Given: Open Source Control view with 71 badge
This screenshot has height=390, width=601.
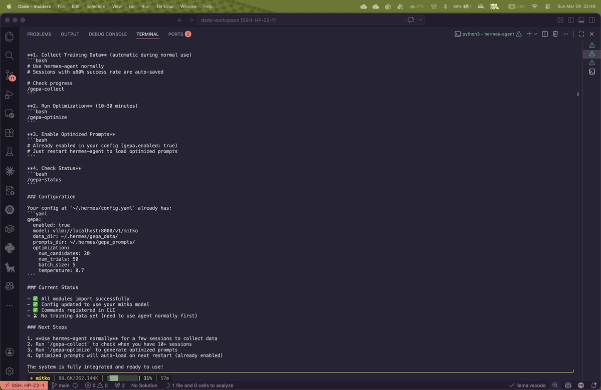Looking at the screenshot, I should (10, 75).
